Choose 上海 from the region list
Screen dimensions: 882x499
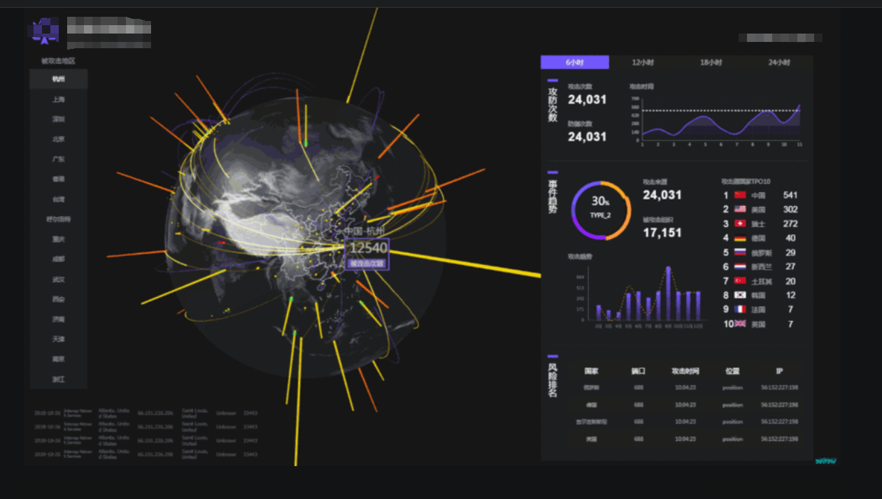click(58, 99)
